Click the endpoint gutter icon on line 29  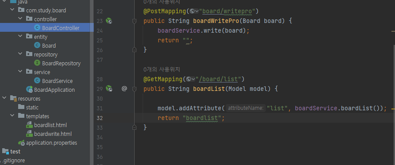pos(109,88)
